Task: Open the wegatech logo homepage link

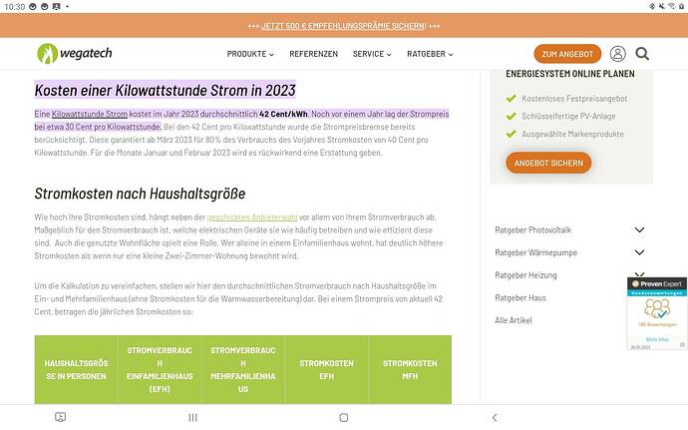Action: pyautogui.click(x=75, y=54)
